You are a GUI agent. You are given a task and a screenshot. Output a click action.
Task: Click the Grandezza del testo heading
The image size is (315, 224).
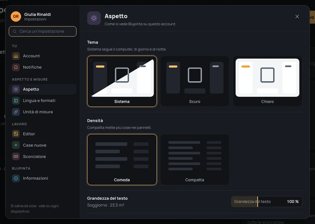107,198
